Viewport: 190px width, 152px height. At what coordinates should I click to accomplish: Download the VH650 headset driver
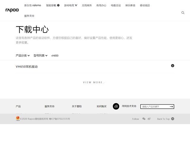tap(172, 65)
